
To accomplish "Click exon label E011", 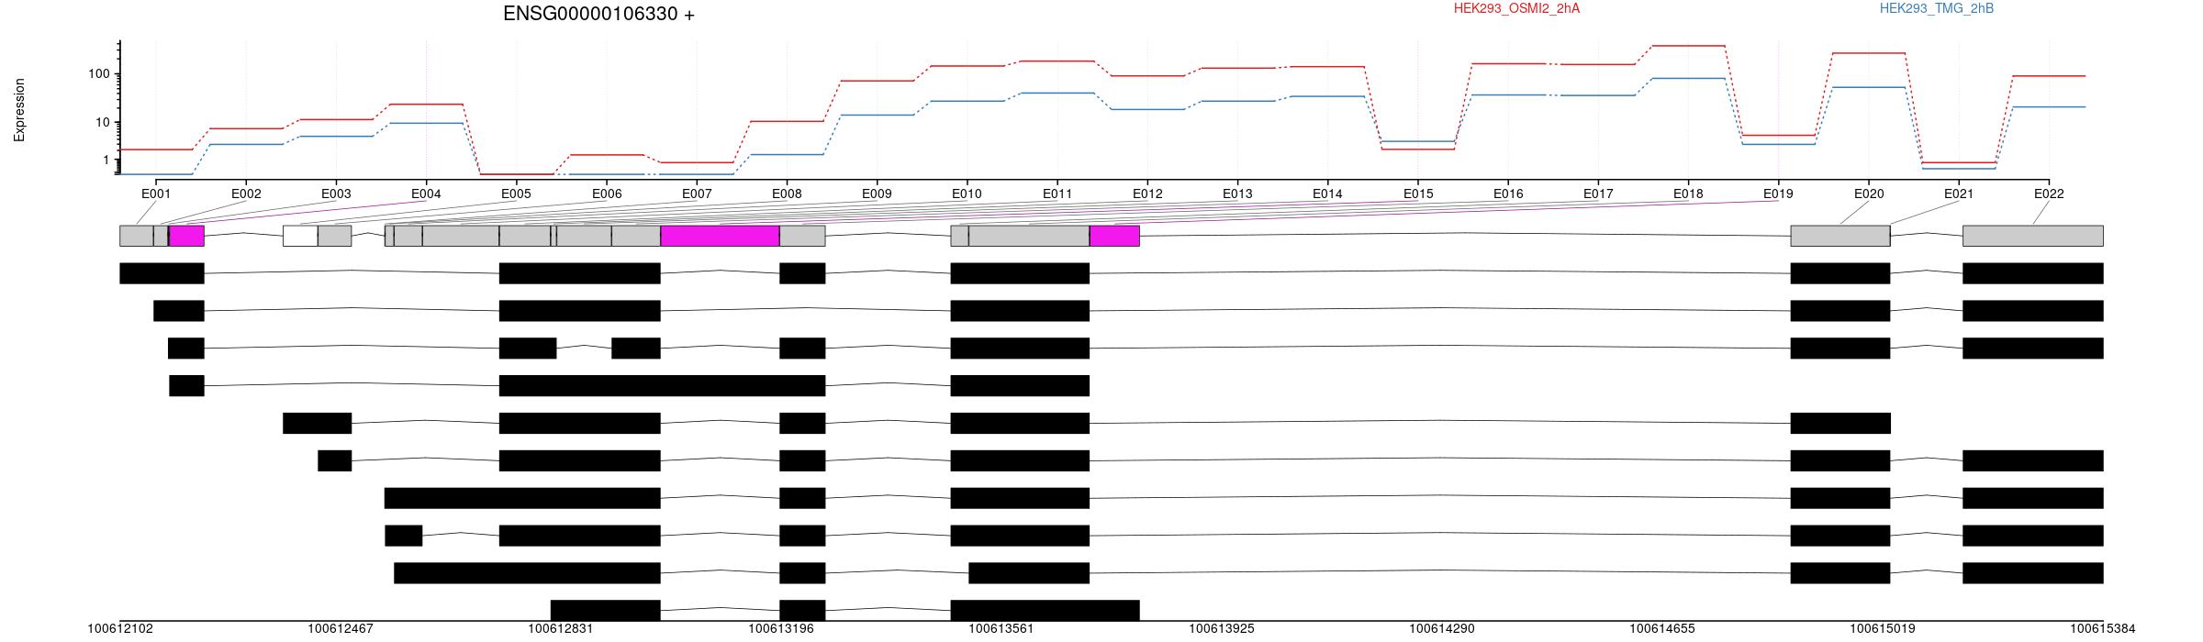I will click(1057, 194).
